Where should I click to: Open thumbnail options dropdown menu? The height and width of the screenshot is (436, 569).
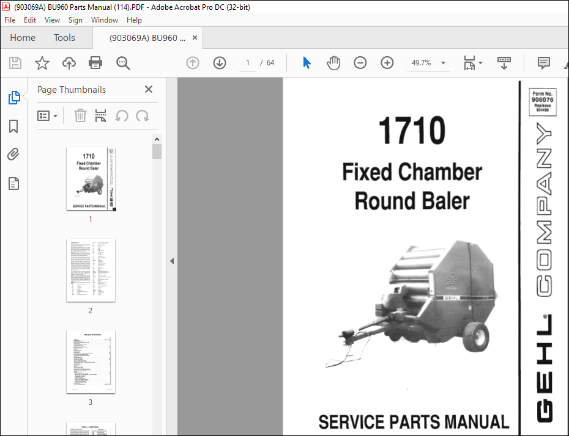(47, 116)
